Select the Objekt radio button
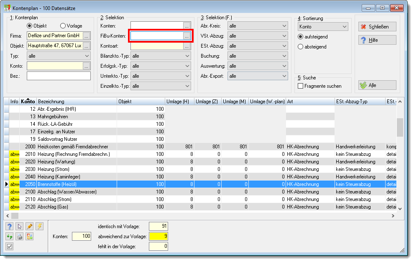Image resolution: width=414 pixels, height=262 pixels. [x=30, y=26]
